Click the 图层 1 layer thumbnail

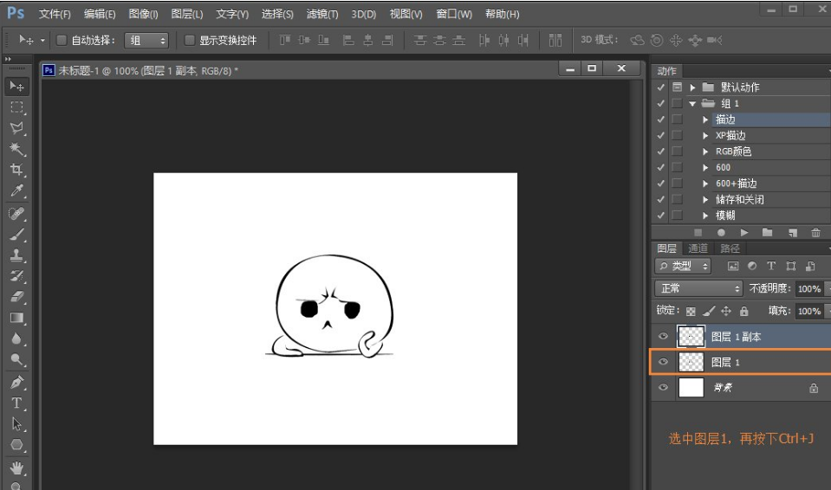click(x=691, y=362)
